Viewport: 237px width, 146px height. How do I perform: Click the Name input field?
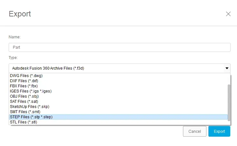pyautogui.click(x=119, y=47)
